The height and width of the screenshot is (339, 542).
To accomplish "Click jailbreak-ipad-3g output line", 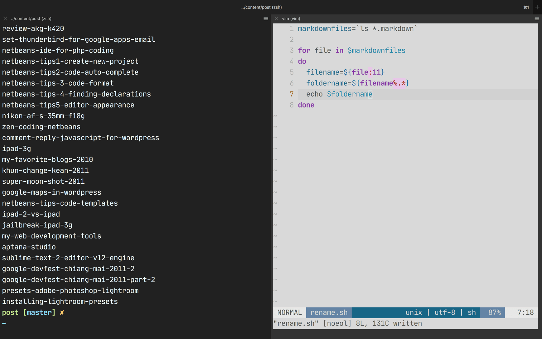I will click(x=37, y=225).
